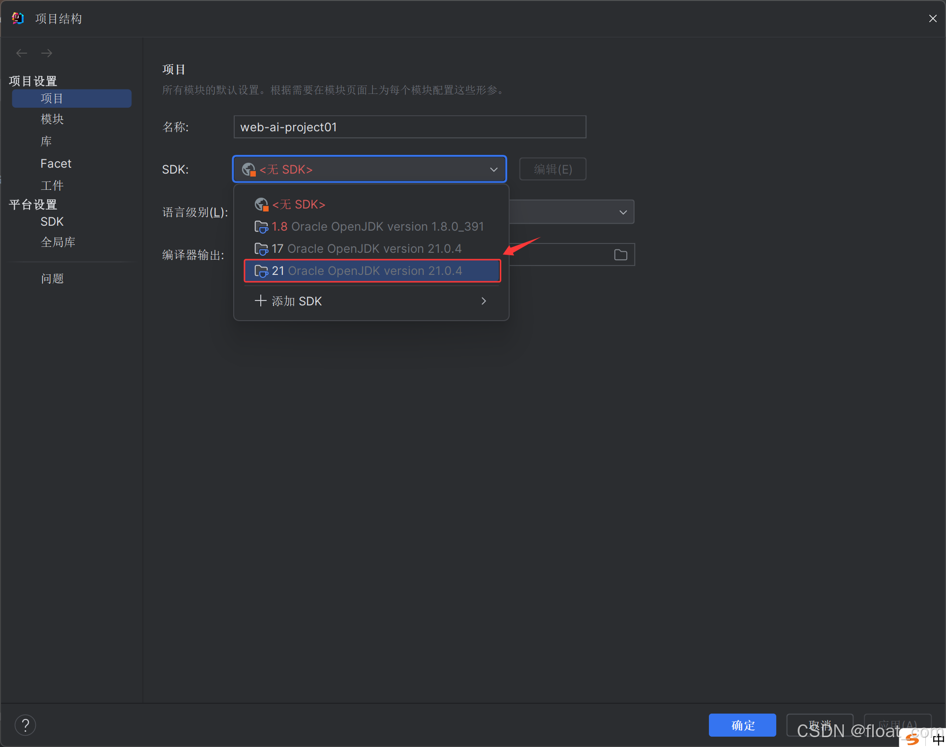Screen dimensions: 946x747
Task: Click the Sogou input method tray icon
Action: point(913,739)
